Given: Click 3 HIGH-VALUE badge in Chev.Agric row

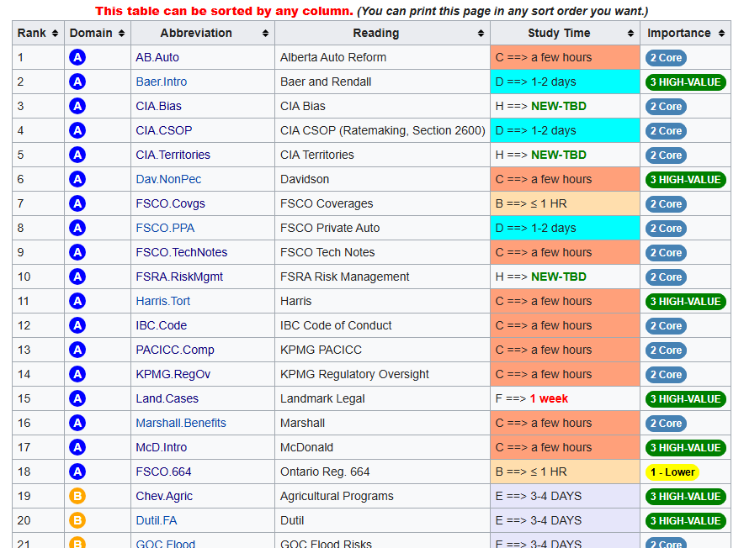Looking at the screenshot, I should tap(686, 497).
